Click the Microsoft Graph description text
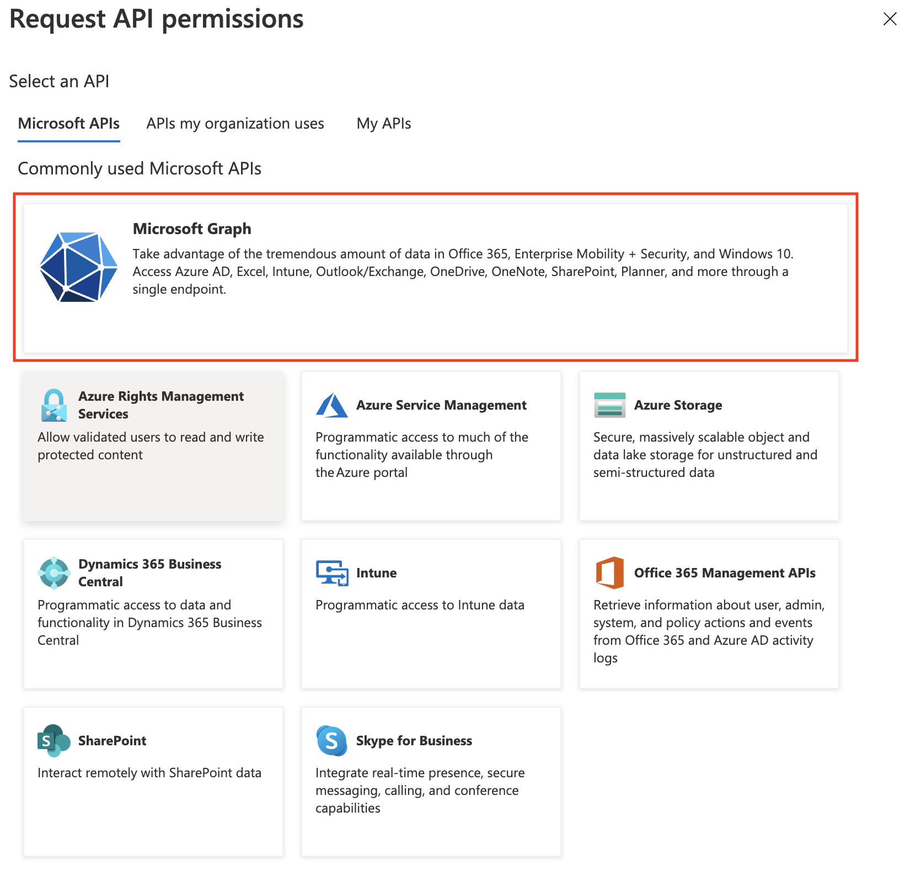 pyautogui.click(x=463, y=272)
